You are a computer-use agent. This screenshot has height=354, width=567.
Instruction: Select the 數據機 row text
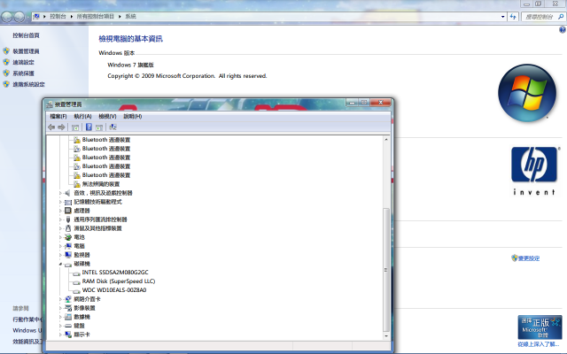click(82, 317)
